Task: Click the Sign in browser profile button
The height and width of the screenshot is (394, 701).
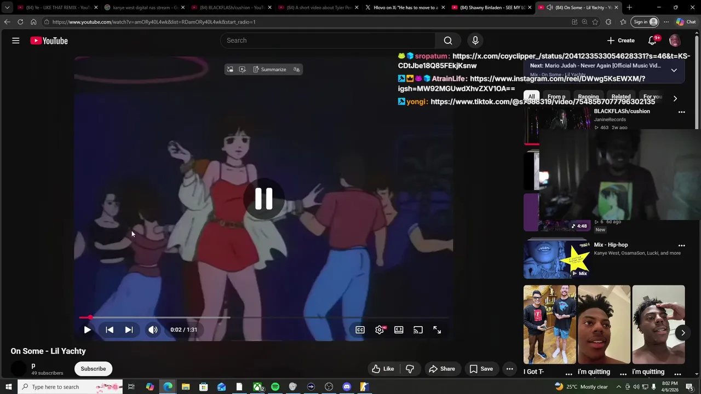Action: pos(645,22)
